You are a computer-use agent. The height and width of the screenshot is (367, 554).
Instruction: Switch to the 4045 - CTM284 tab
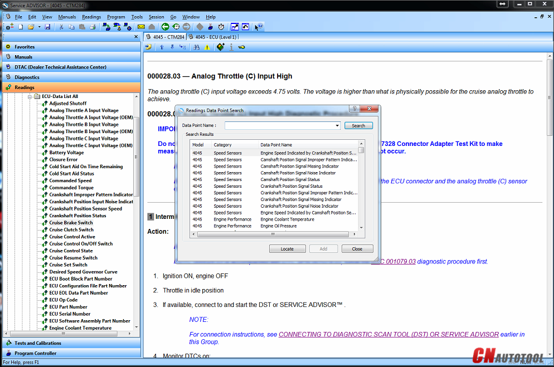click(x=165, y=37)
